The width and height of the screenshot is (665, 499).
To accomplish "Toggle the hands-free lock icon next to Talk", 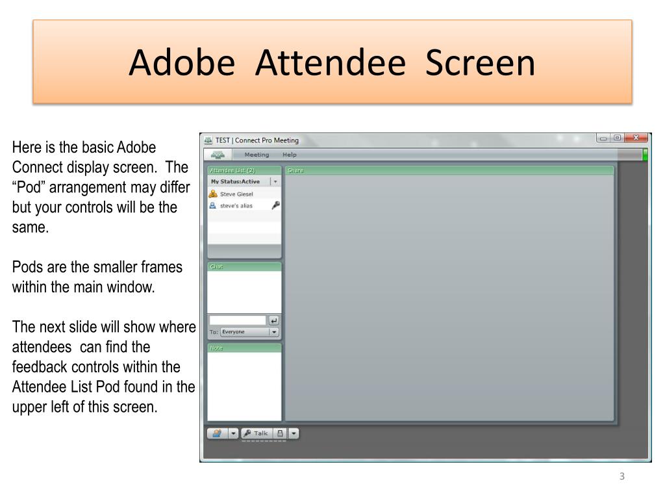I will click(280, 433).
